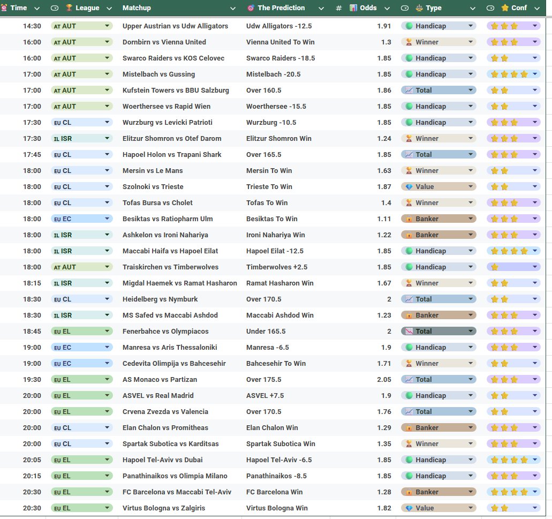Select the 'Elan Chalon vs Promitheas' cell
The image size is (552, 519).
179,428
